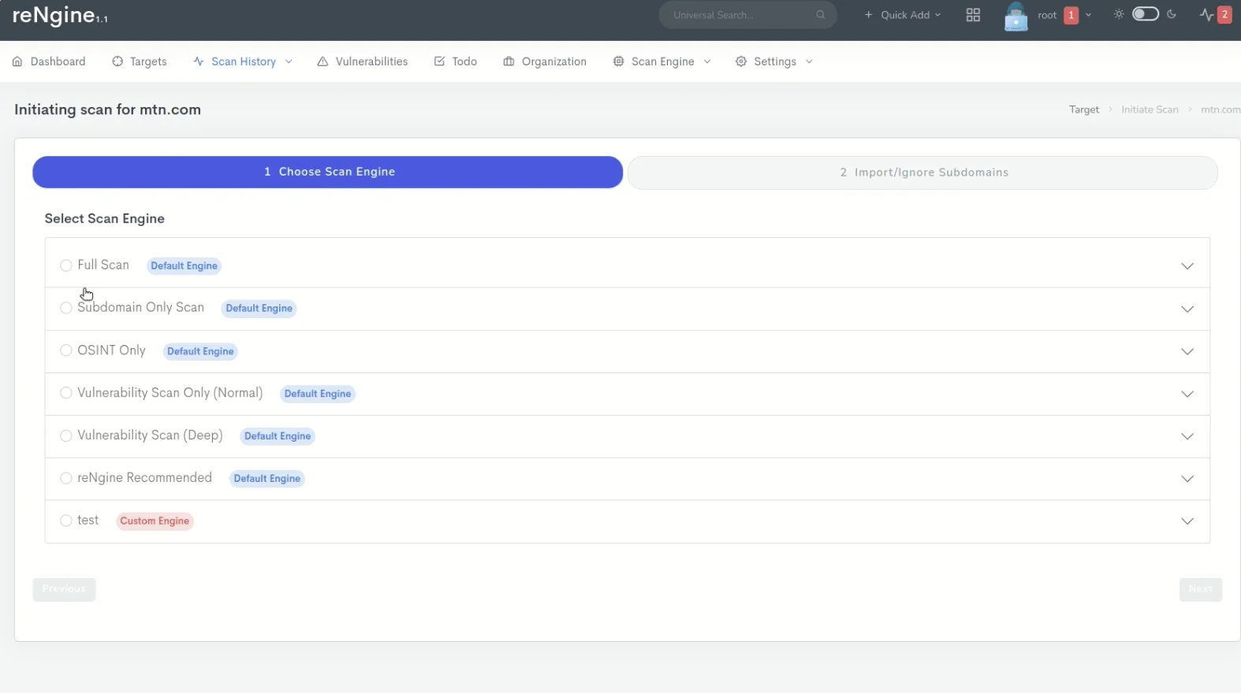
Task: Click the Next button
Action: click(1201, 589)
